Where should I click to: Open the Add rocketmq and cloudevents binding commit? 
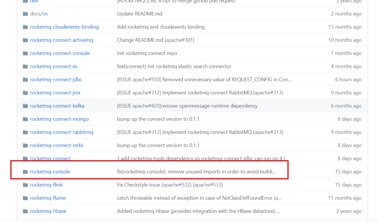coord(160,27)
